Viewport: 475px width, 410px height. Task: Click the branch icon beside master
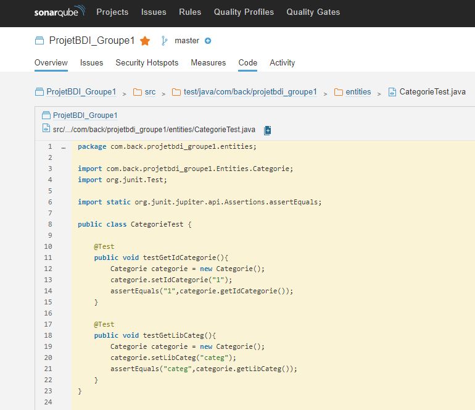164,41
